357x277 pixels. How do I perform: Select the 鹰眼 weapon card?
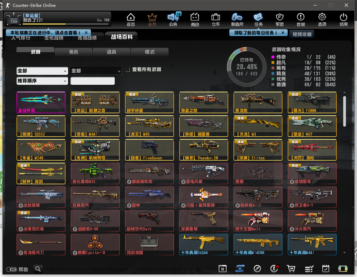[x=258, y=173]
